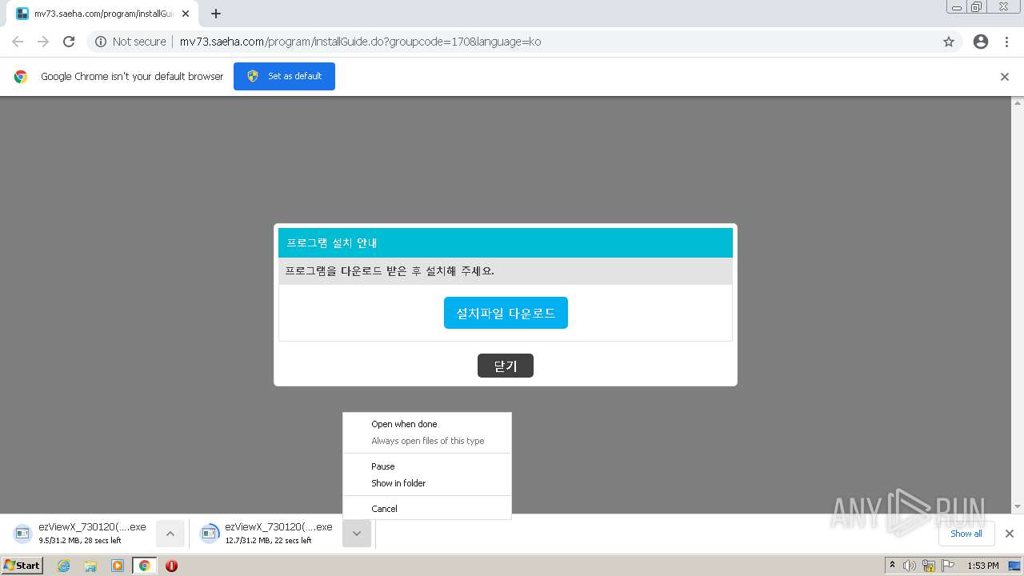
Task: Click the 설치파일 다운로드 button
Action: [506, 313]
